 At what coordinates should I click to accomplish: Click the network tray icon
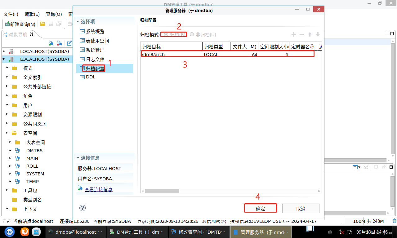pos(349,232)
